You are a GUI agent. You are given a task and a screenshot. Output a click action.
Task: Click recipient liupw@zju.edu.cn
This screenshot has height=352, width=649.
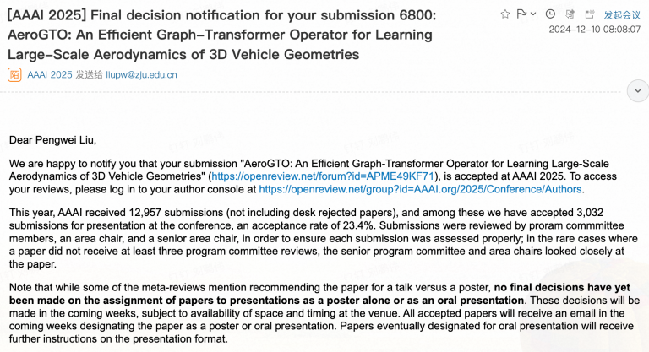point(141,75)
